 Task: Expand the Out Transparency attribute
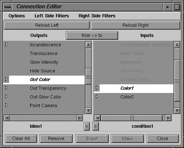coord(7,88)
